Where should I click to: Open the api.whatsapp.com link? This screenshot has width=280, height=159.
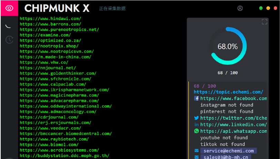tap(233, 131)
